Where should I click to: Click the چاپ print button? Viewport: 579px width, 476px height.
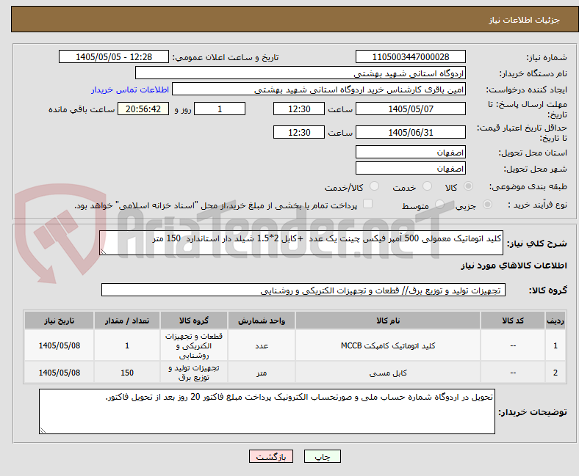click(323, 456)
